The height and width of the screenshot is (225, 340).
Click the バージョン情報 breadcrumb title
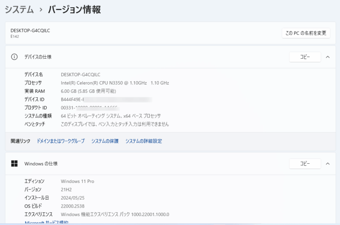tap(74, 9)
